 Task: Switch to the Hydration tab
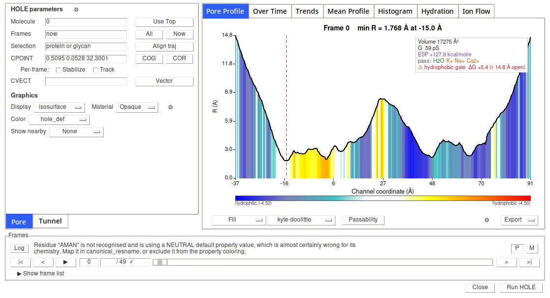click(438, 11)
